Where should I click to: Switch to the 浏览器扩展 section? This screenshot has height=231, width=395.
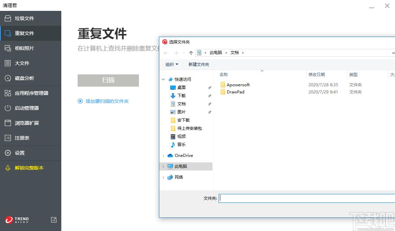27,123
